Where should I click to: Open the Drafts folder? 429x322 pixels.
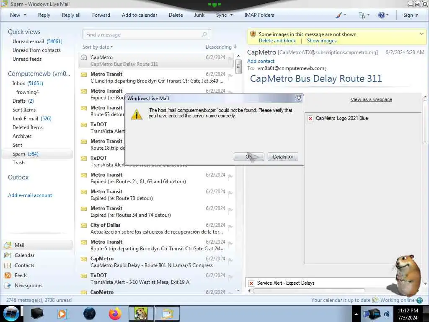[x=23, y=101]
